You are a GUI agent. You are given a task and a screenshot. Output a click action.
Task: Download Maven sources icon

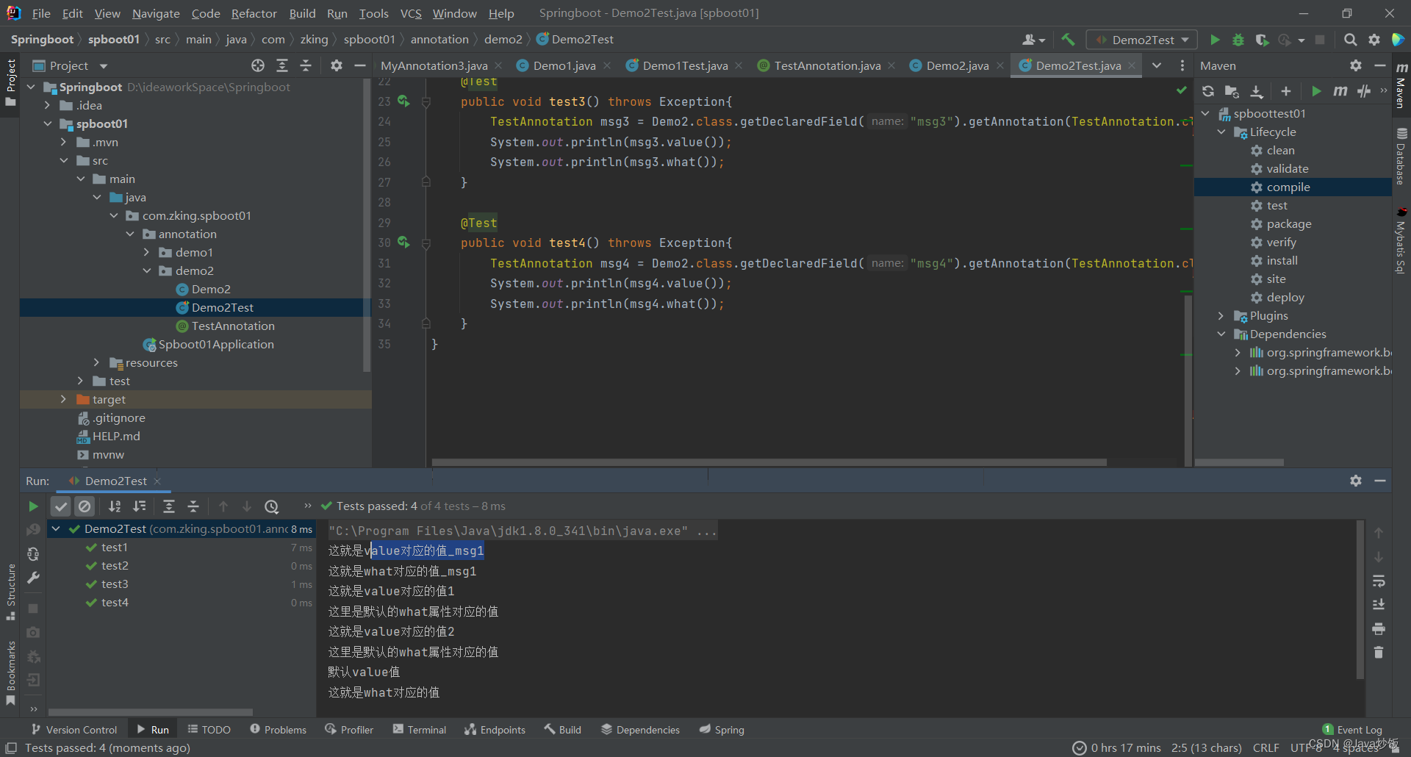[1257, 91]
